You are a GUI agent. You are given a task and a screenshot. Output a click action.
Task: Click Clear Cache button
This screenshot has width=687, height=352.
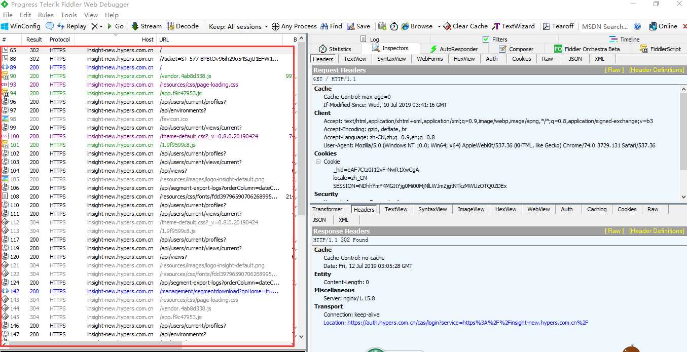click(465, 26)
